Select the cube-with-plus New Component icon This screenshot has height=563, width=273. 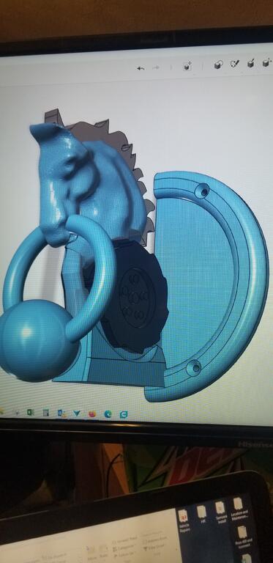click(187, 66)
